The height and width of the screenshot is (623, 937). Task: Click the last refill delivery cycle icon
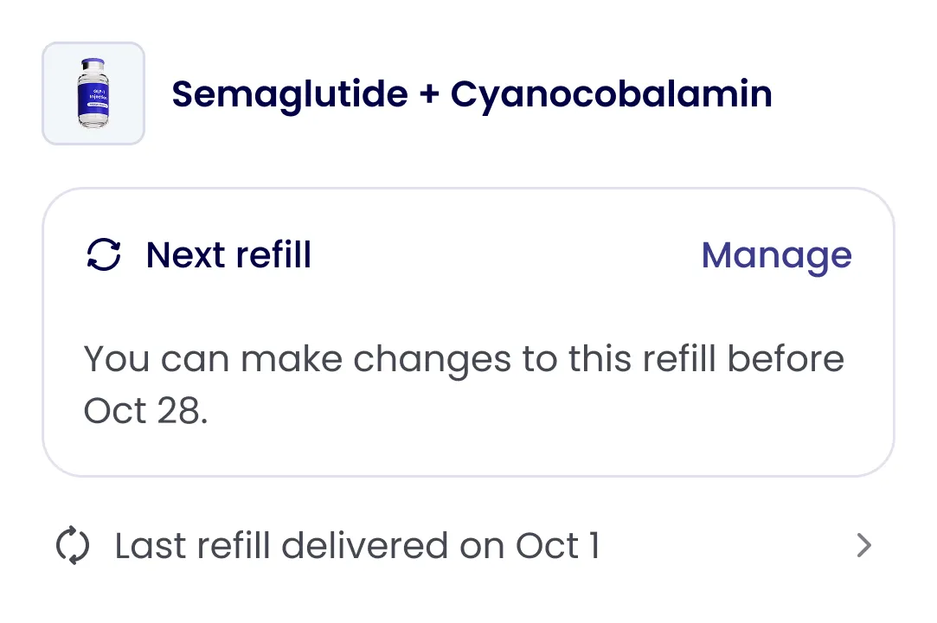[73, 546]
